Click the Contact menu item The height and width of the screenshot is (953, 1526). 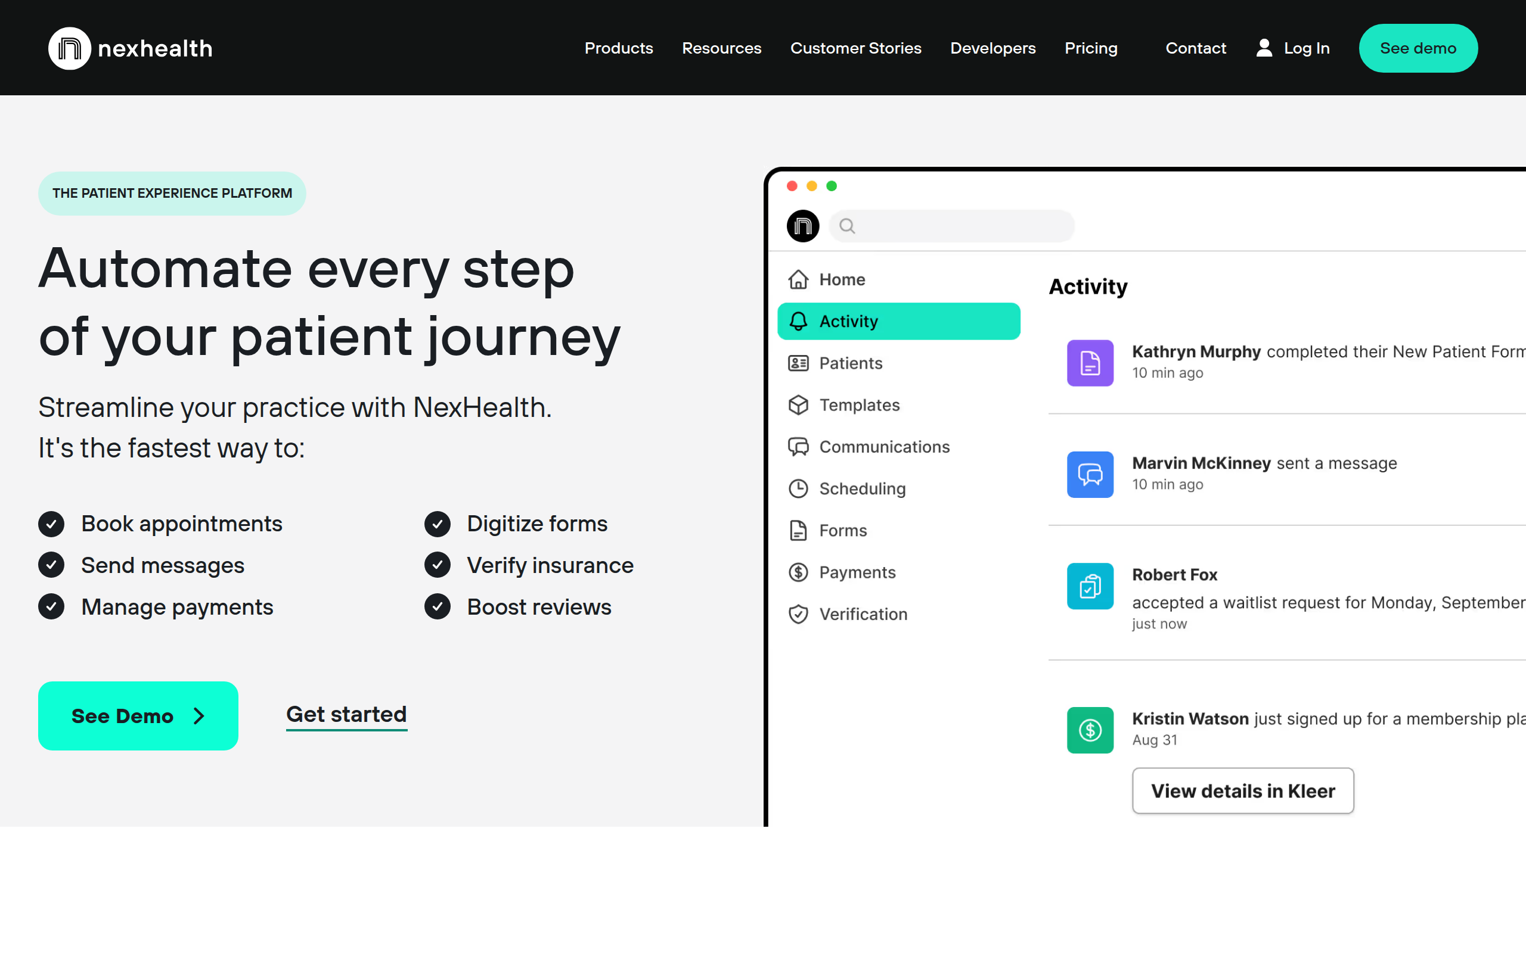pyautogui.click(x=1196, y=48)
